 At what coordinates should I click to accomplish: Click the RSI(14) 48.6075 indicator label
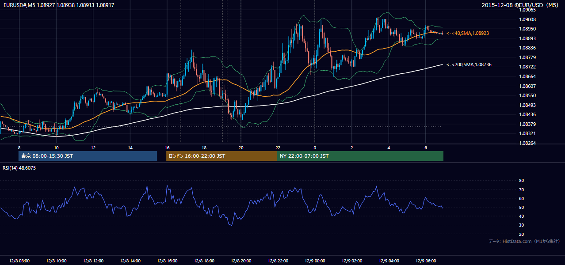point(19,168)
